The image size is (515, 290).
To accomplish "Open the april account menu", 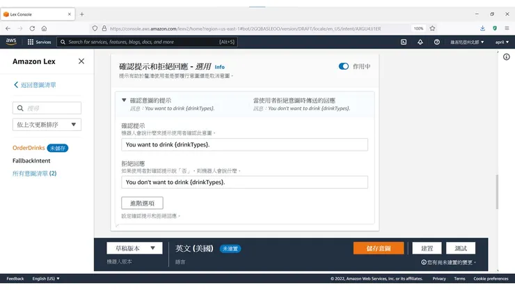I will point(502,42).
